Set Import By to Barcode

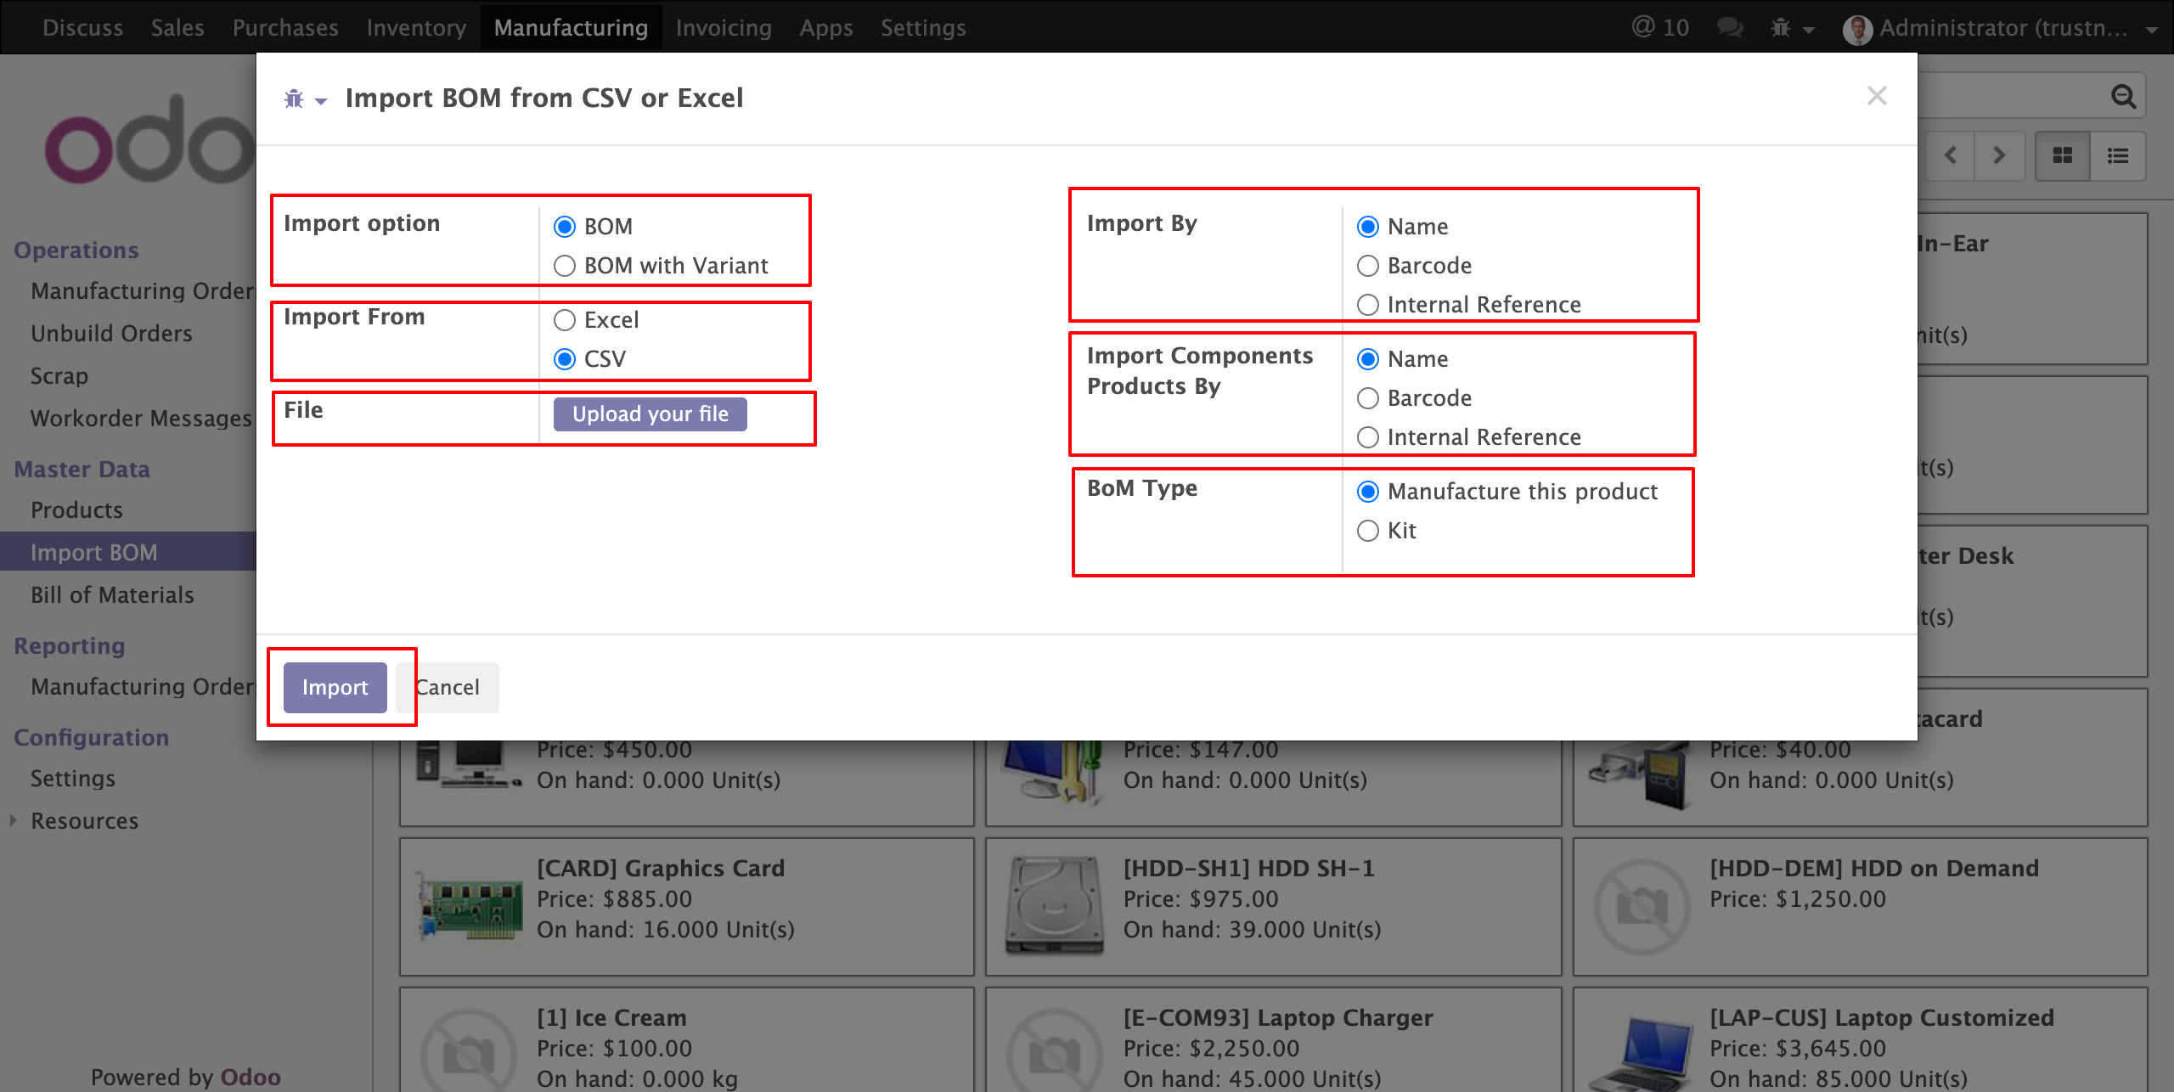(x=1368, y=266)
